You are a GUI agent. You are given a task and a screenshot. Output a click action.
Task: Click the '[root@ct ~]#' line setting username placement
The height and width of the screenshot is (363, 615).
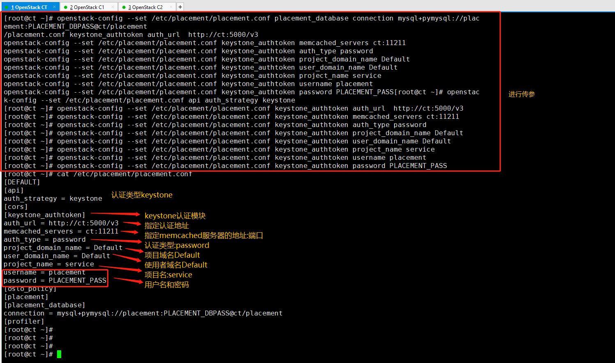pyautogui.click(x=215, y=158)
